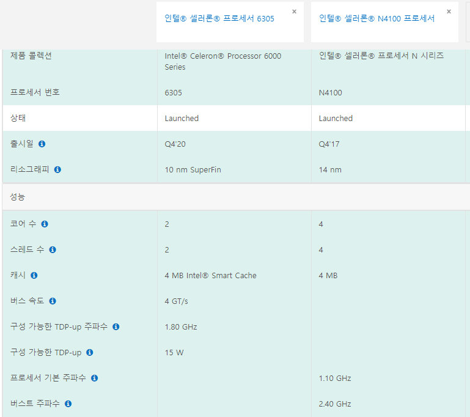Image resolution: width=470 pixels, height=417 pixels.
Task: Show info for 캐시
Action: coord(34,275)
